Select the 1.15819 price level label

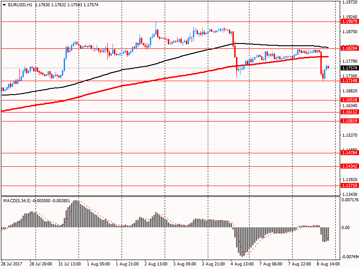(350, 121)
